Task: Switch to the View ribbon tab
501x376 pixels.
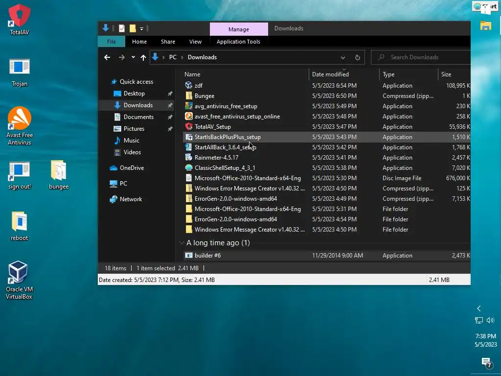Action: click(x=195, y=42)
